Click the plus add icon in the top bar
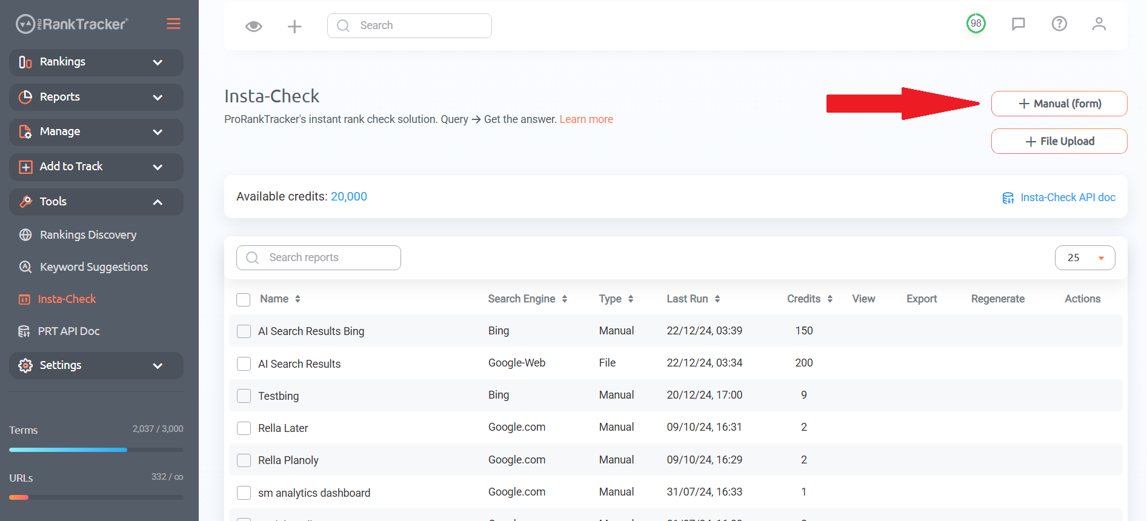1147x521 pixels. (x=294, y=26)
